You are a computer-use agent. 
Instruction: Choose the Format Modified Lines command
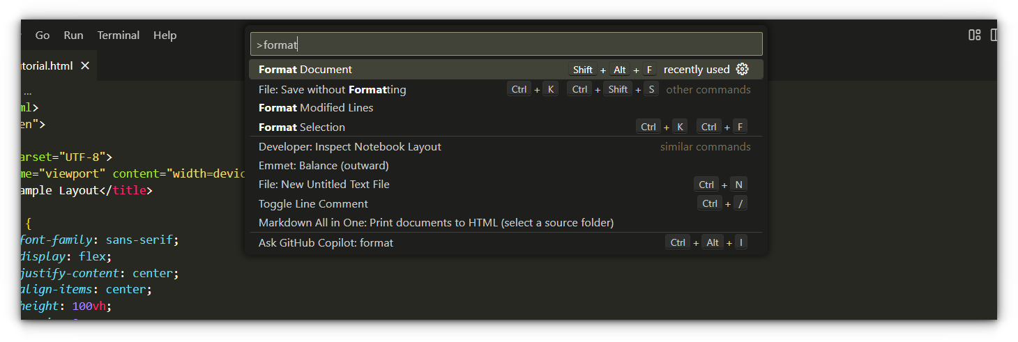316,108
